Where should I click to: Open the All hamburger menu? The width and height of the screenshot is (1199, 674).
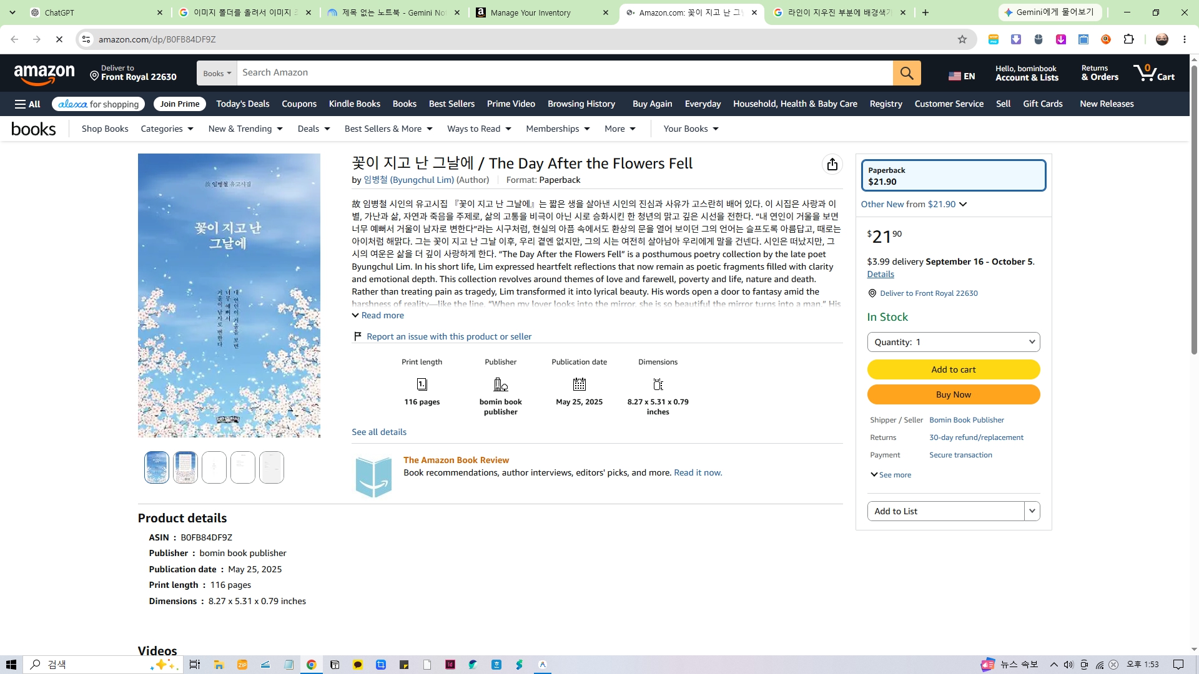[27, 104]
